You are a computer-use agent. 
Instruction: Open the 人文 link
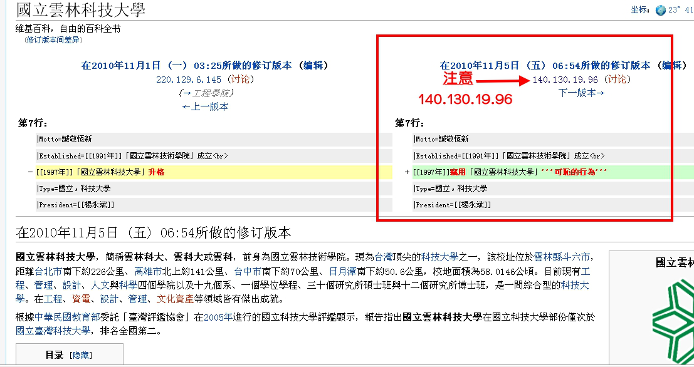click(100, 285)
